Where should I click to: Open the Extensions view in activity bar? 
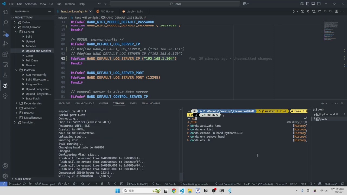[5, 54]
